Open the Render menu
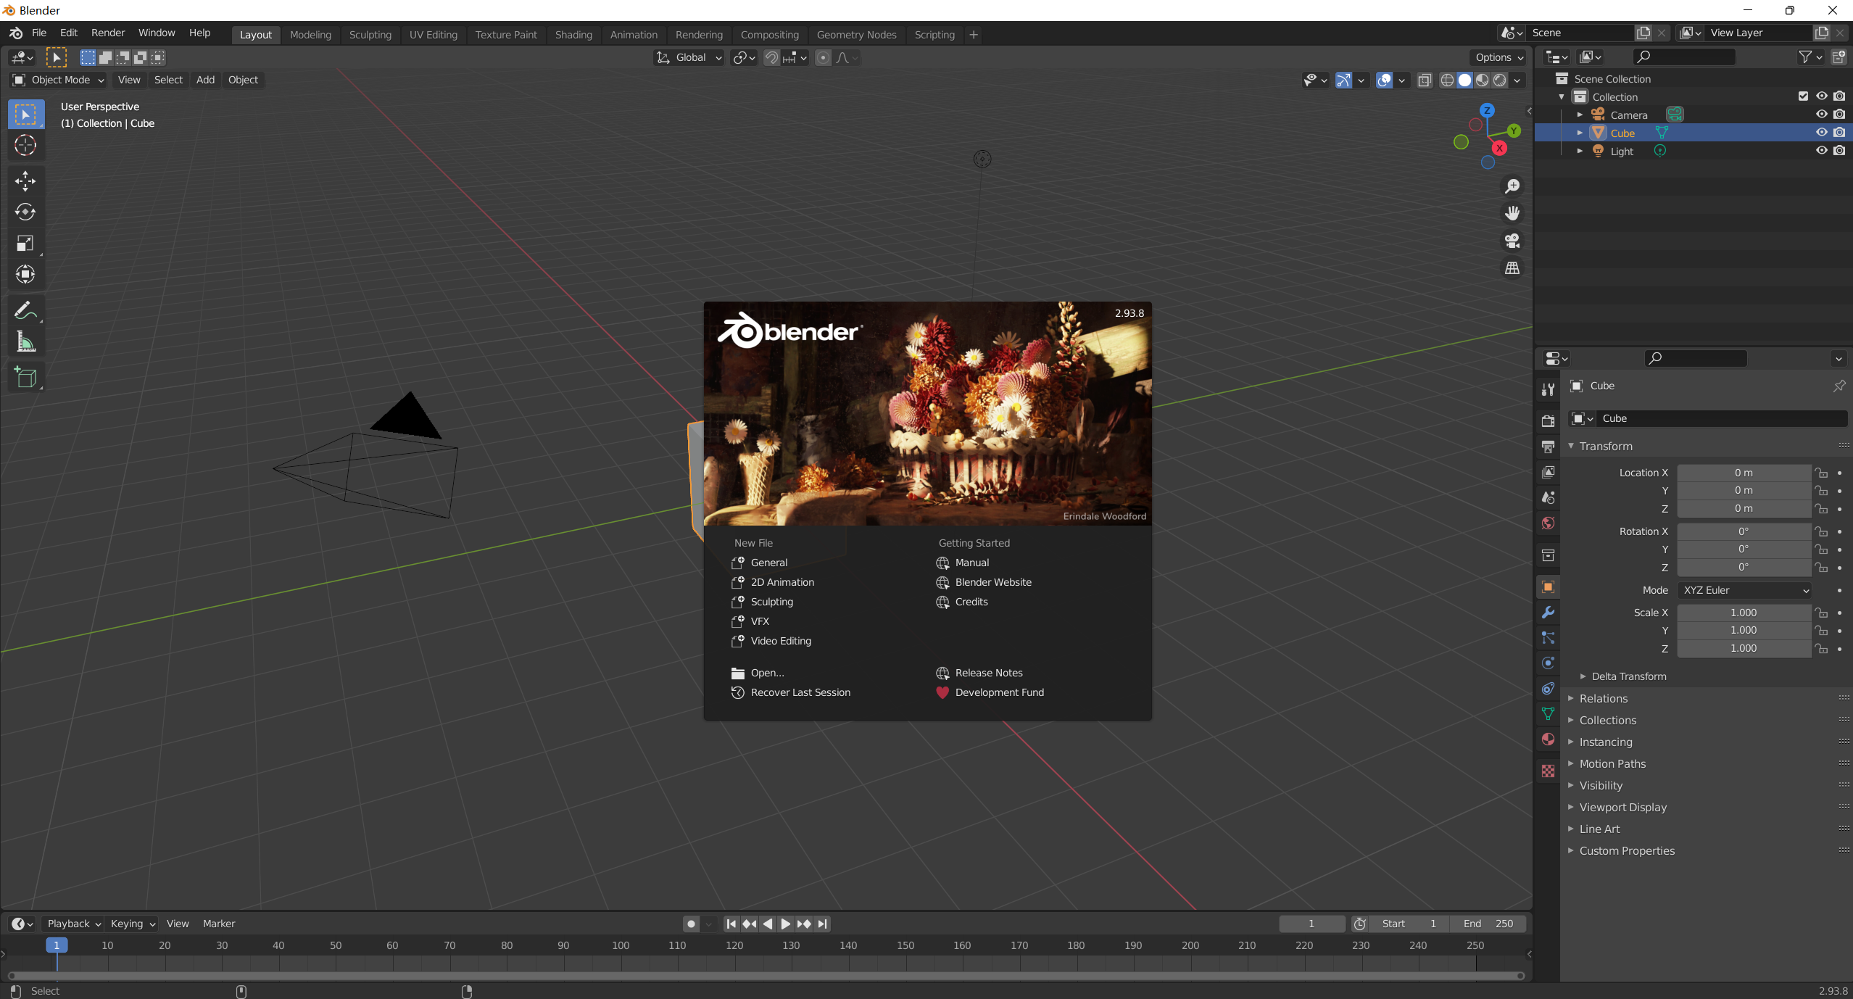Screen dimensions: 1853x999 click(x=108, y=33)
